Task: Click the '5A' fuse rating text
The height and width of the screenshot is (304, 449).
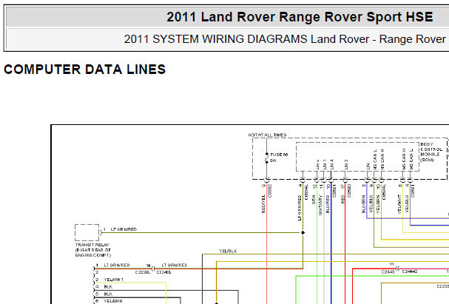Action: [x=273, y=161]
